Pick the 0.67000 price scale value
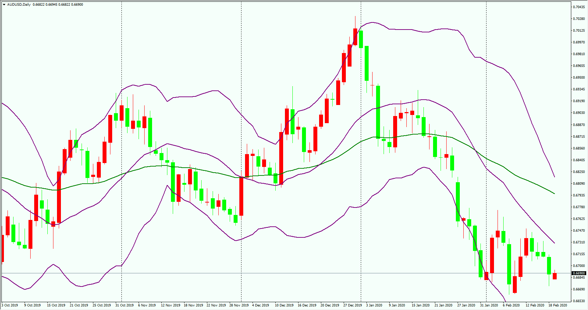 pyautogui.click(x=579, y=266)
